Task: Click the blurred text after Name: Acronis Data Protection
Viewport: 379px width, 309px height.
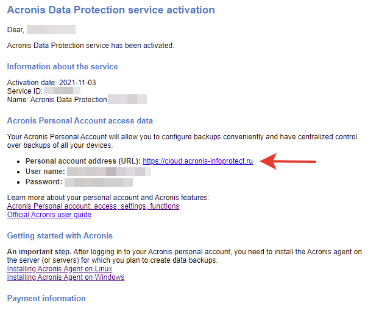Action: click(x=127, y=99)
